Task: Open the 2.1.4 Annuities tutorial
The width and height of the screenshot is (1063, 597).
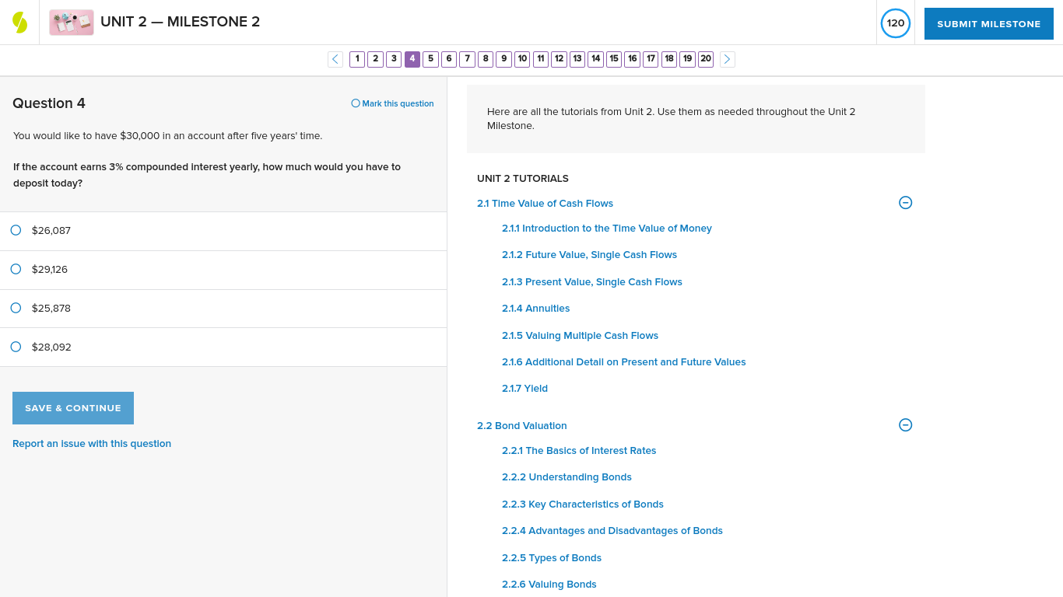Action: pos(535,308)
